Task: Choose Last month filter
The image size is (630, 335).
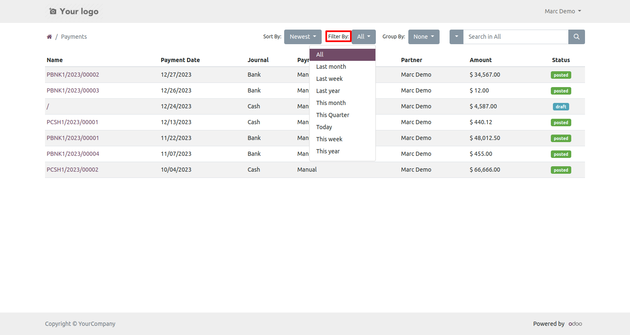Action: (x=342, y=67)
